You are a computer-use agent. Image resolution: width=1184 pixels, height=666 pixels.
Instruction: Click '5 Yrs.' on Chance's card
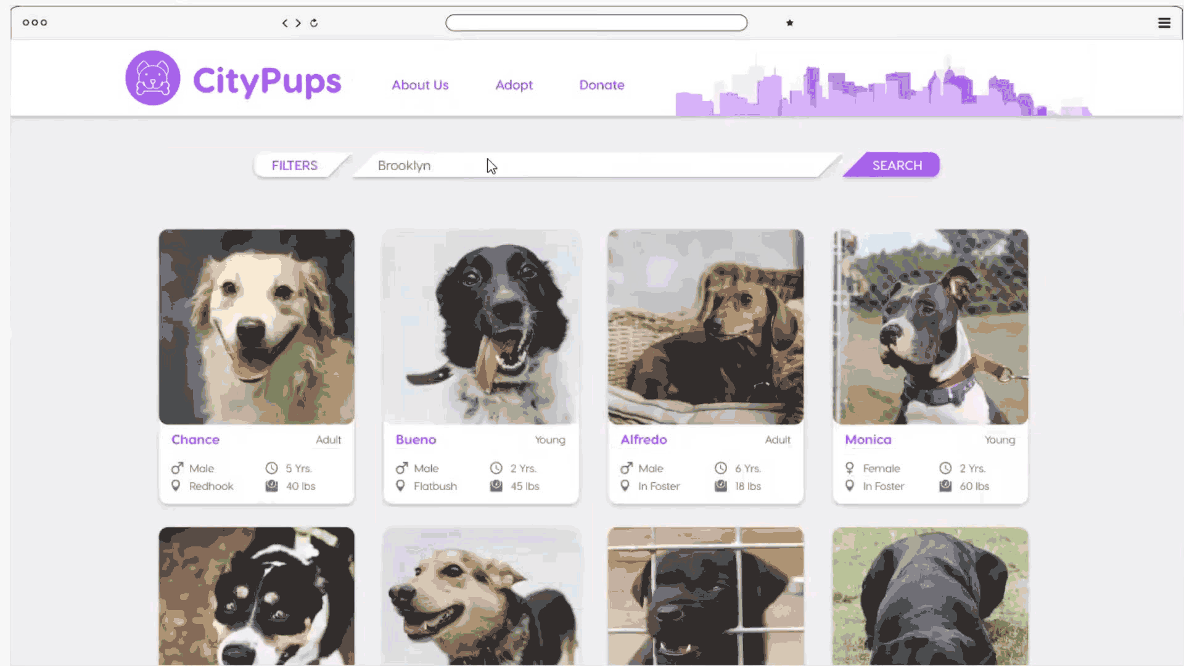point(298,468)
